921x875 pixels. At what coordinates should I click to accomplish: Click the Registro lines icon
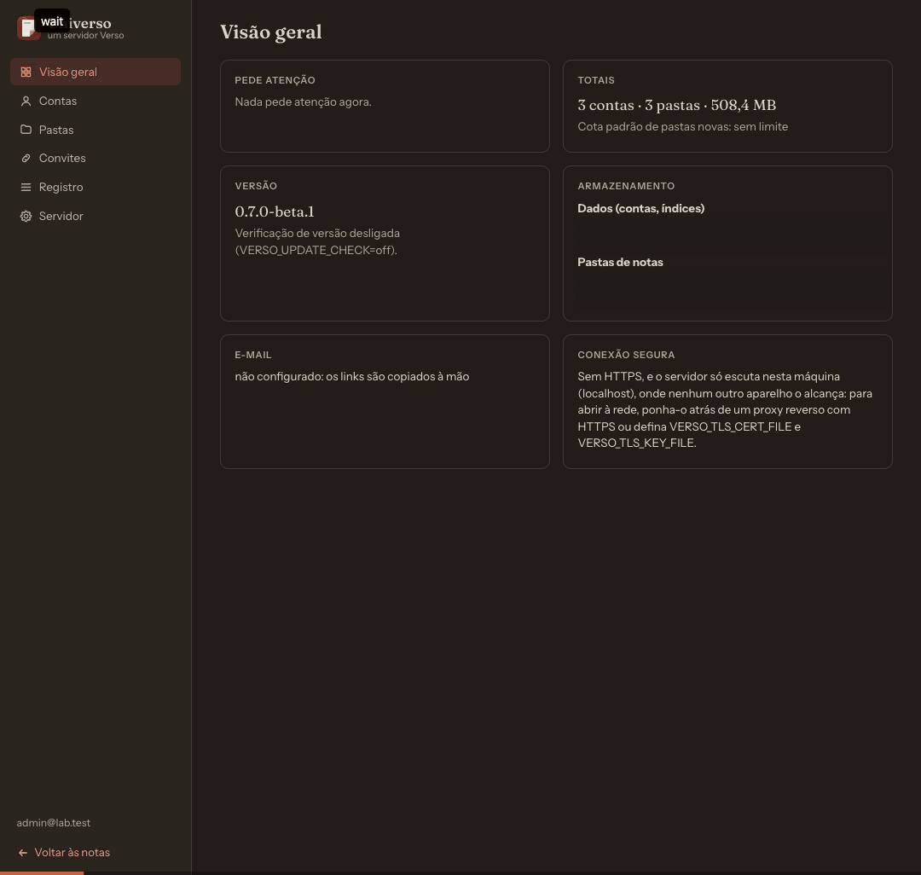[x=26, y=188]
